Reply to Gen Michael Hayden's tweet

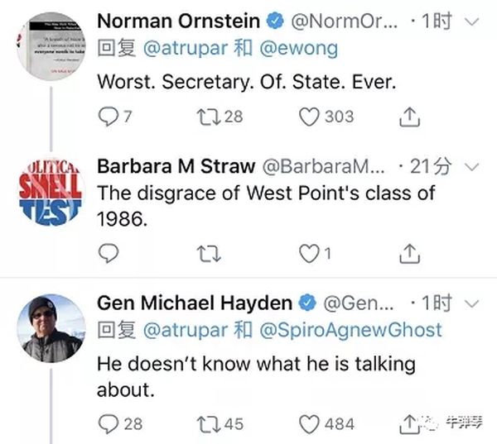click(109, 424)
